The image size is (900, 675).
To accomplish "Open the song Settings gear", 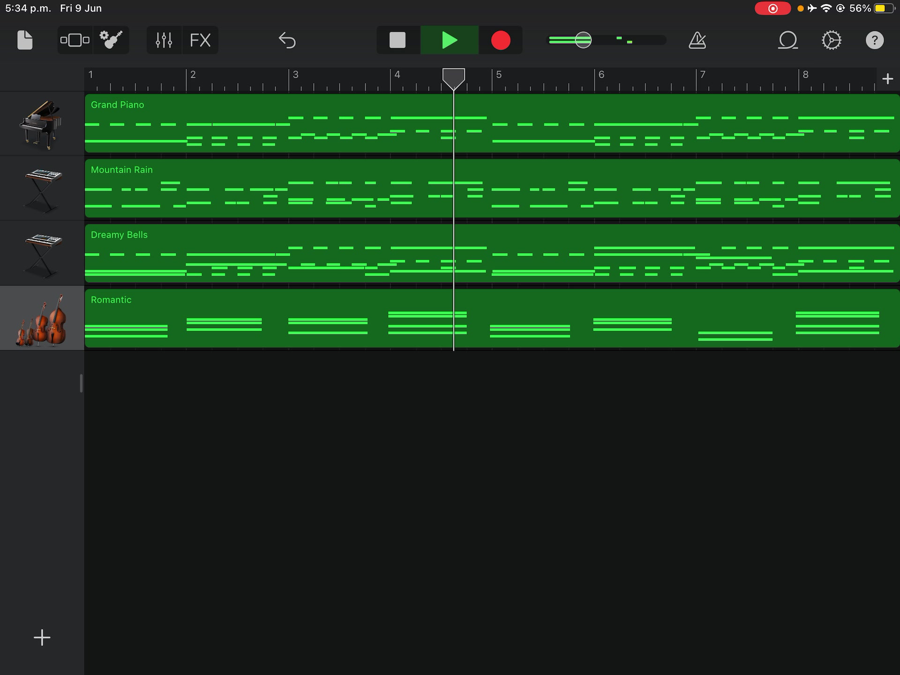I will 832,40.
